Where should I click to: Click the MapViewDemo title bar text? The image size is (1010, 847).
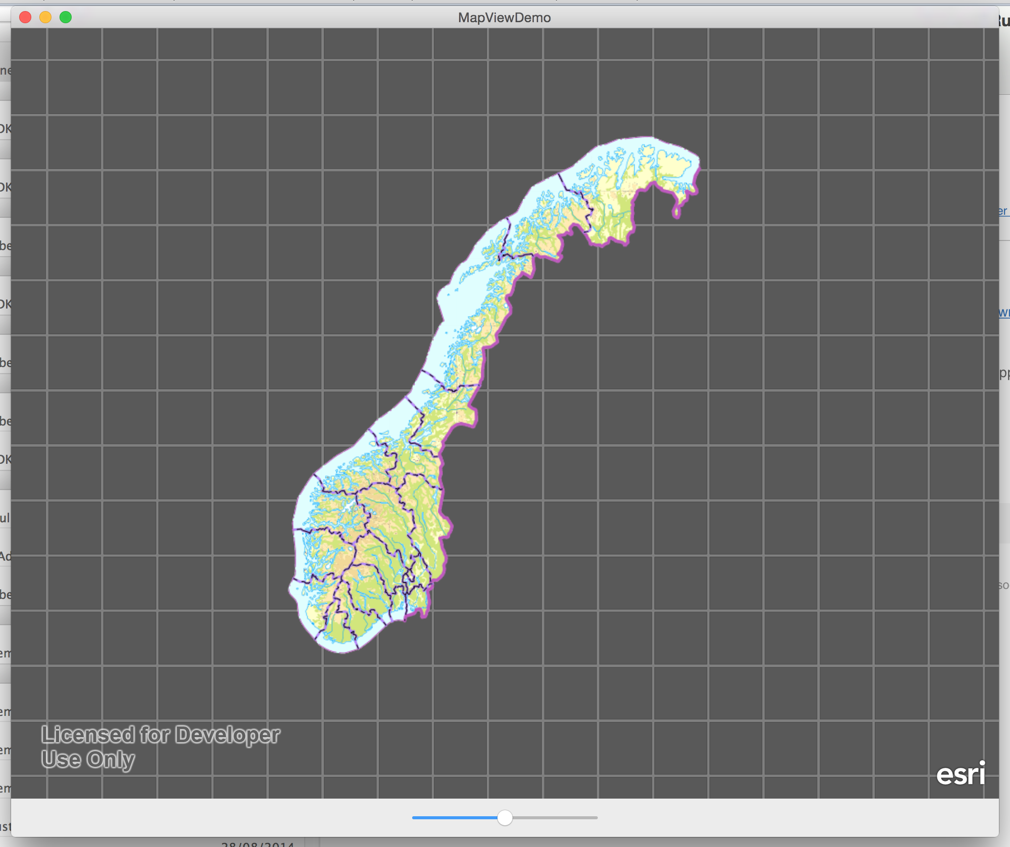[504, 18]
